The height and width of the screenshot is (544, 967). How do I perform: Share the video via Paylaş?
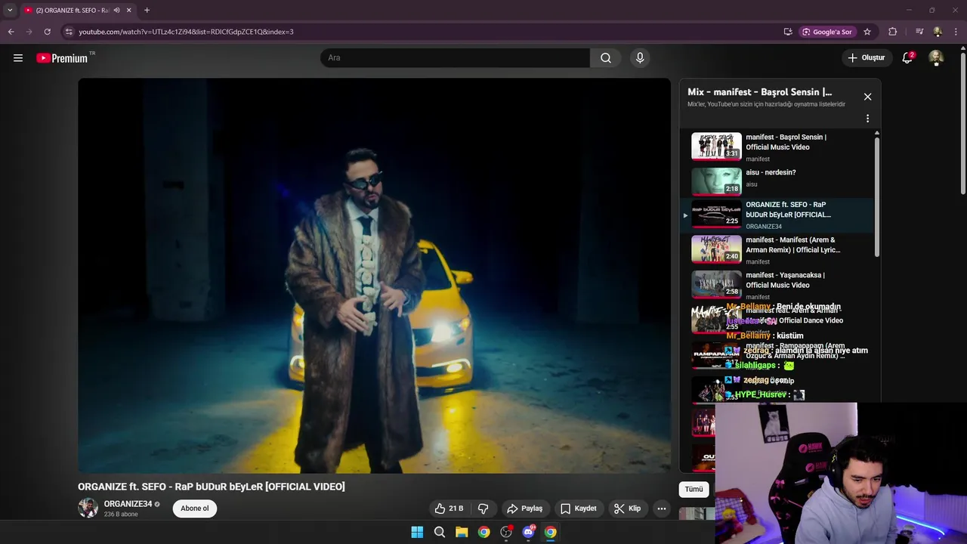[525, 508]
